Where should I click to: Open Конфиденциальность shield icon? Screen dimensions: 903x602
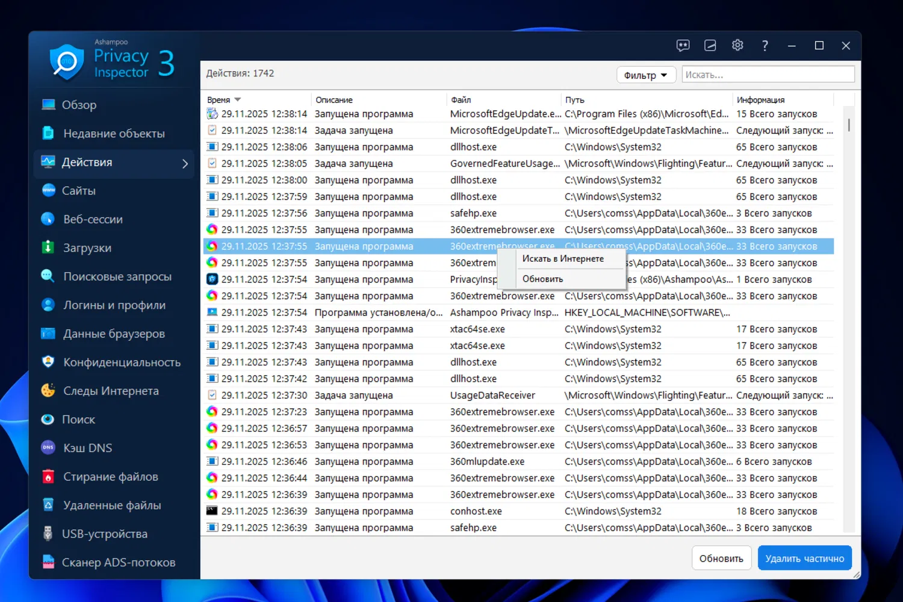[48, 362]
